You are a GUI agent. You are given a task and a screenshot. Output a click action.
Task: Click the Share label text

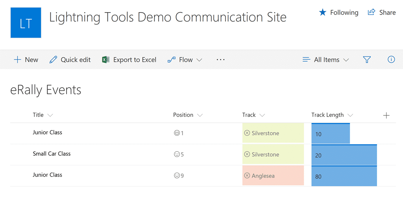tap(387, 12)
